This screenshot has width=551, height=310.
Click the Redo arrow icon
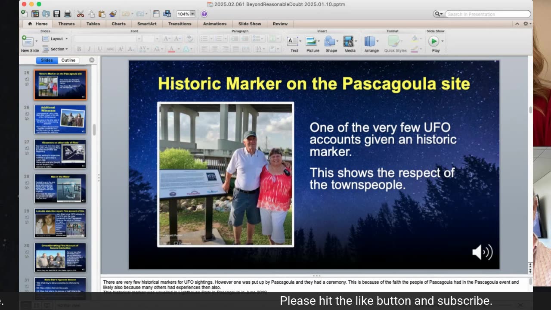point(140,14)
